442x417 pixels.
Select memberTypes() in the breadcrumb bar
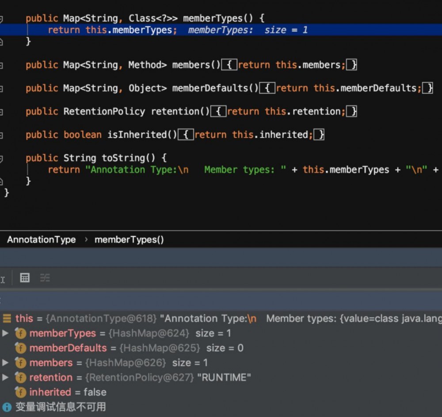(x=129, y=240)
